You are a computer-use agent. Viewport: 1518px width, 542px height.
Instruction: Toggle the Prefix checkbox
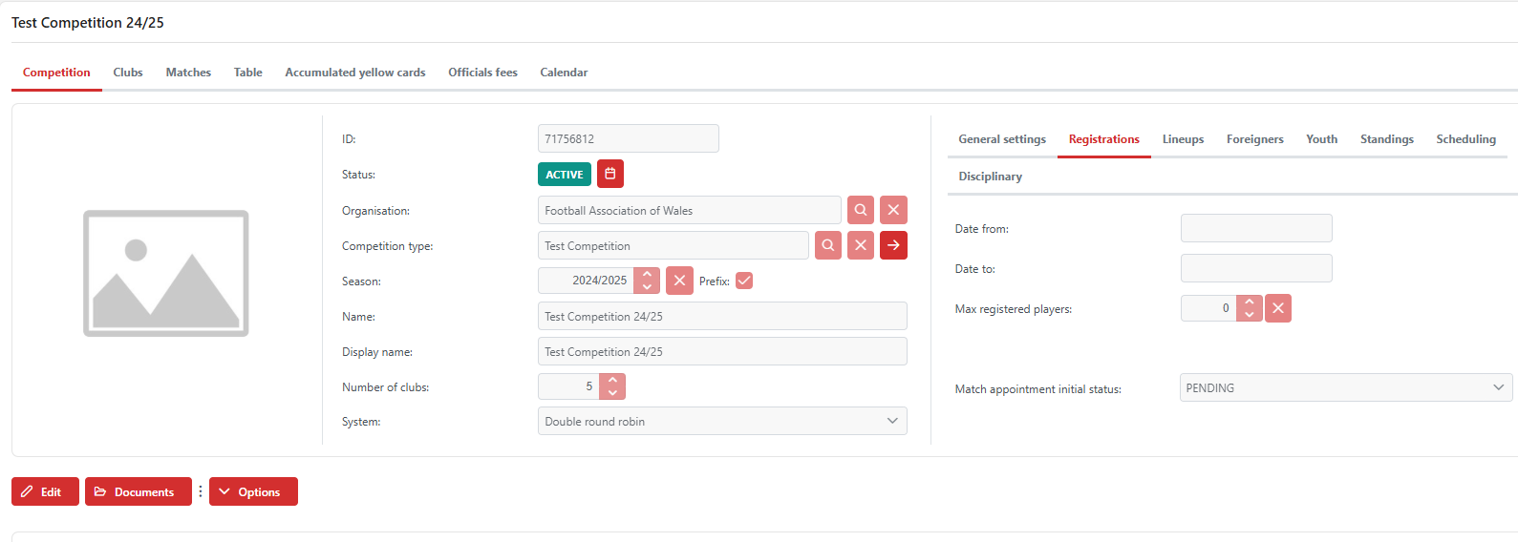pos(744,281)
